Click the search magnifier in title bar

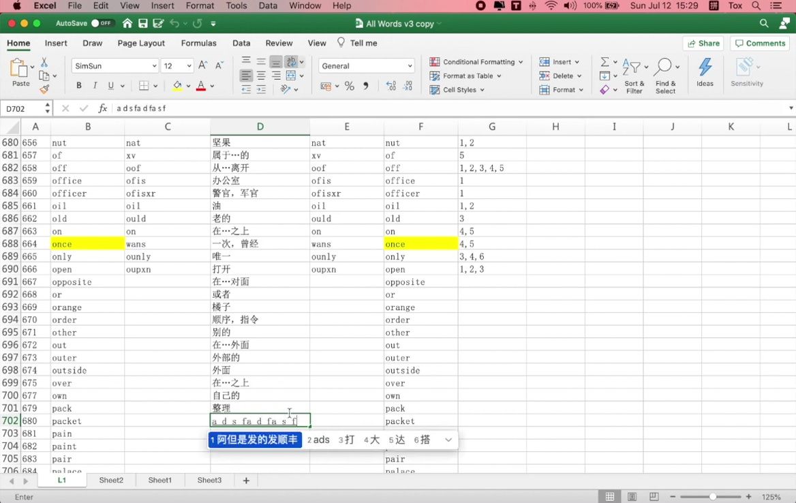pyautogui.click(x=763, y=23)
